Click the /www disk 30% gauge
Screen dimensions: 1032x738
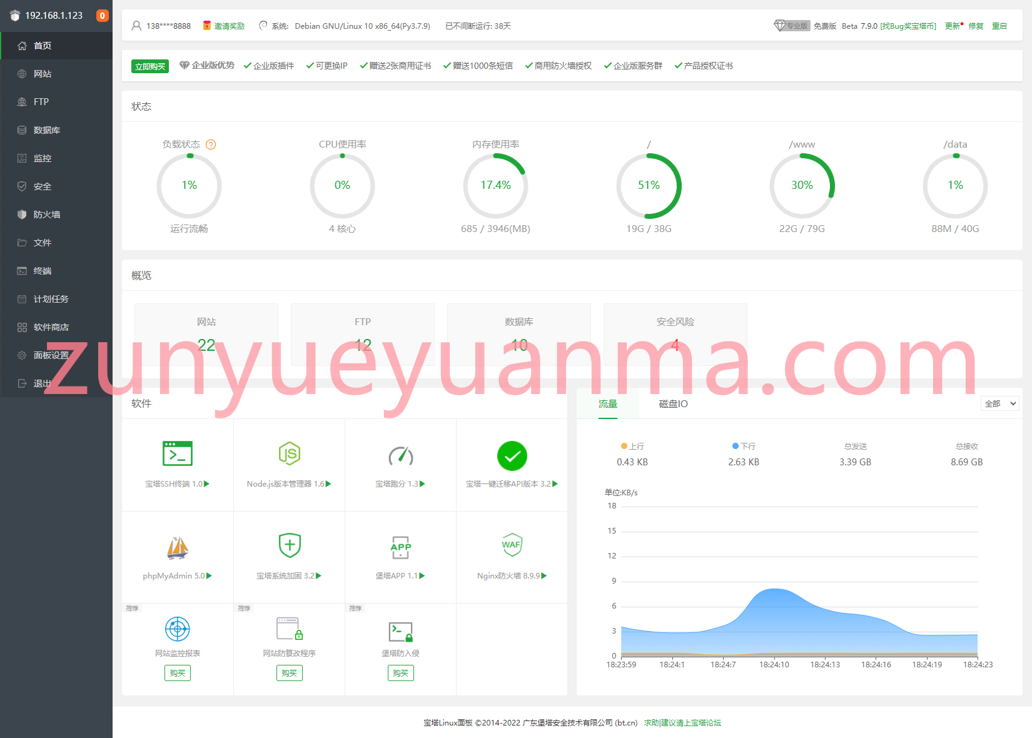[x=802, y=186]
